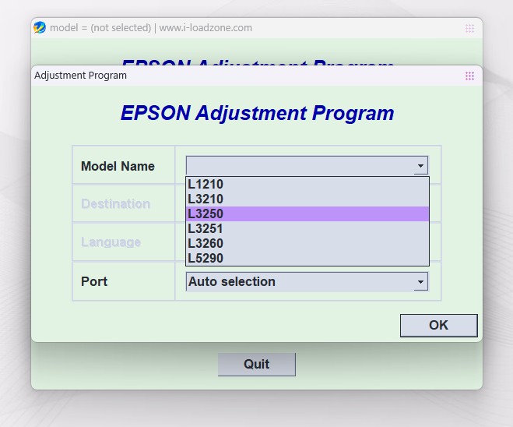Click the Model Name label
Screen dimensions: 513x427
[x=118, y=166]
